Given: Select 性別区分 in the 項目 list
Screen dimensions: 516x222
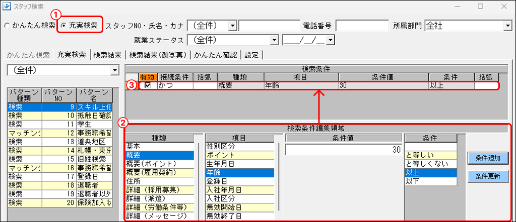Looking at the screenshot, I should (240, 146).
